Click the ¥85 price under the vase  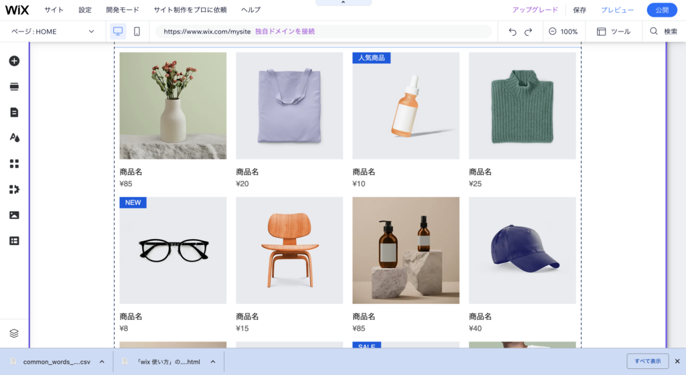[126, 183]
